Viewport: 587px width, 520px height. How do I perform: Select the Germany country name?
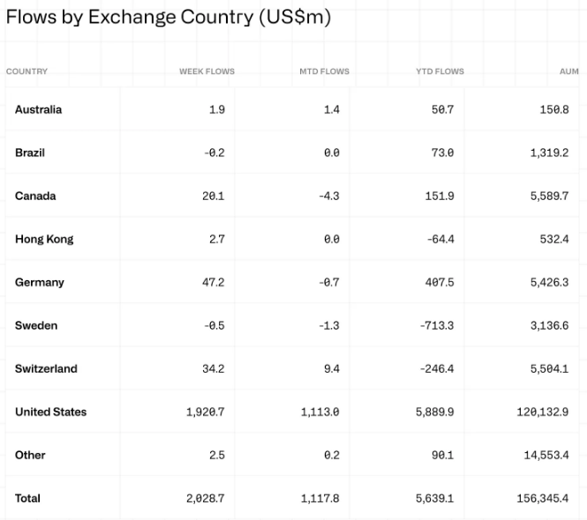coord(40,282)
